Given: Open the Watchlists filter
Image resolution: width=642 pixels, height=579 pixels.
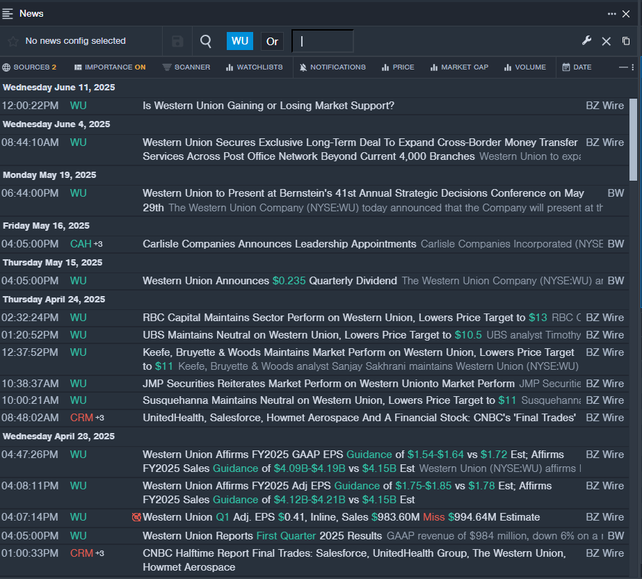Looking at the screenshot, I should point(255,67).
